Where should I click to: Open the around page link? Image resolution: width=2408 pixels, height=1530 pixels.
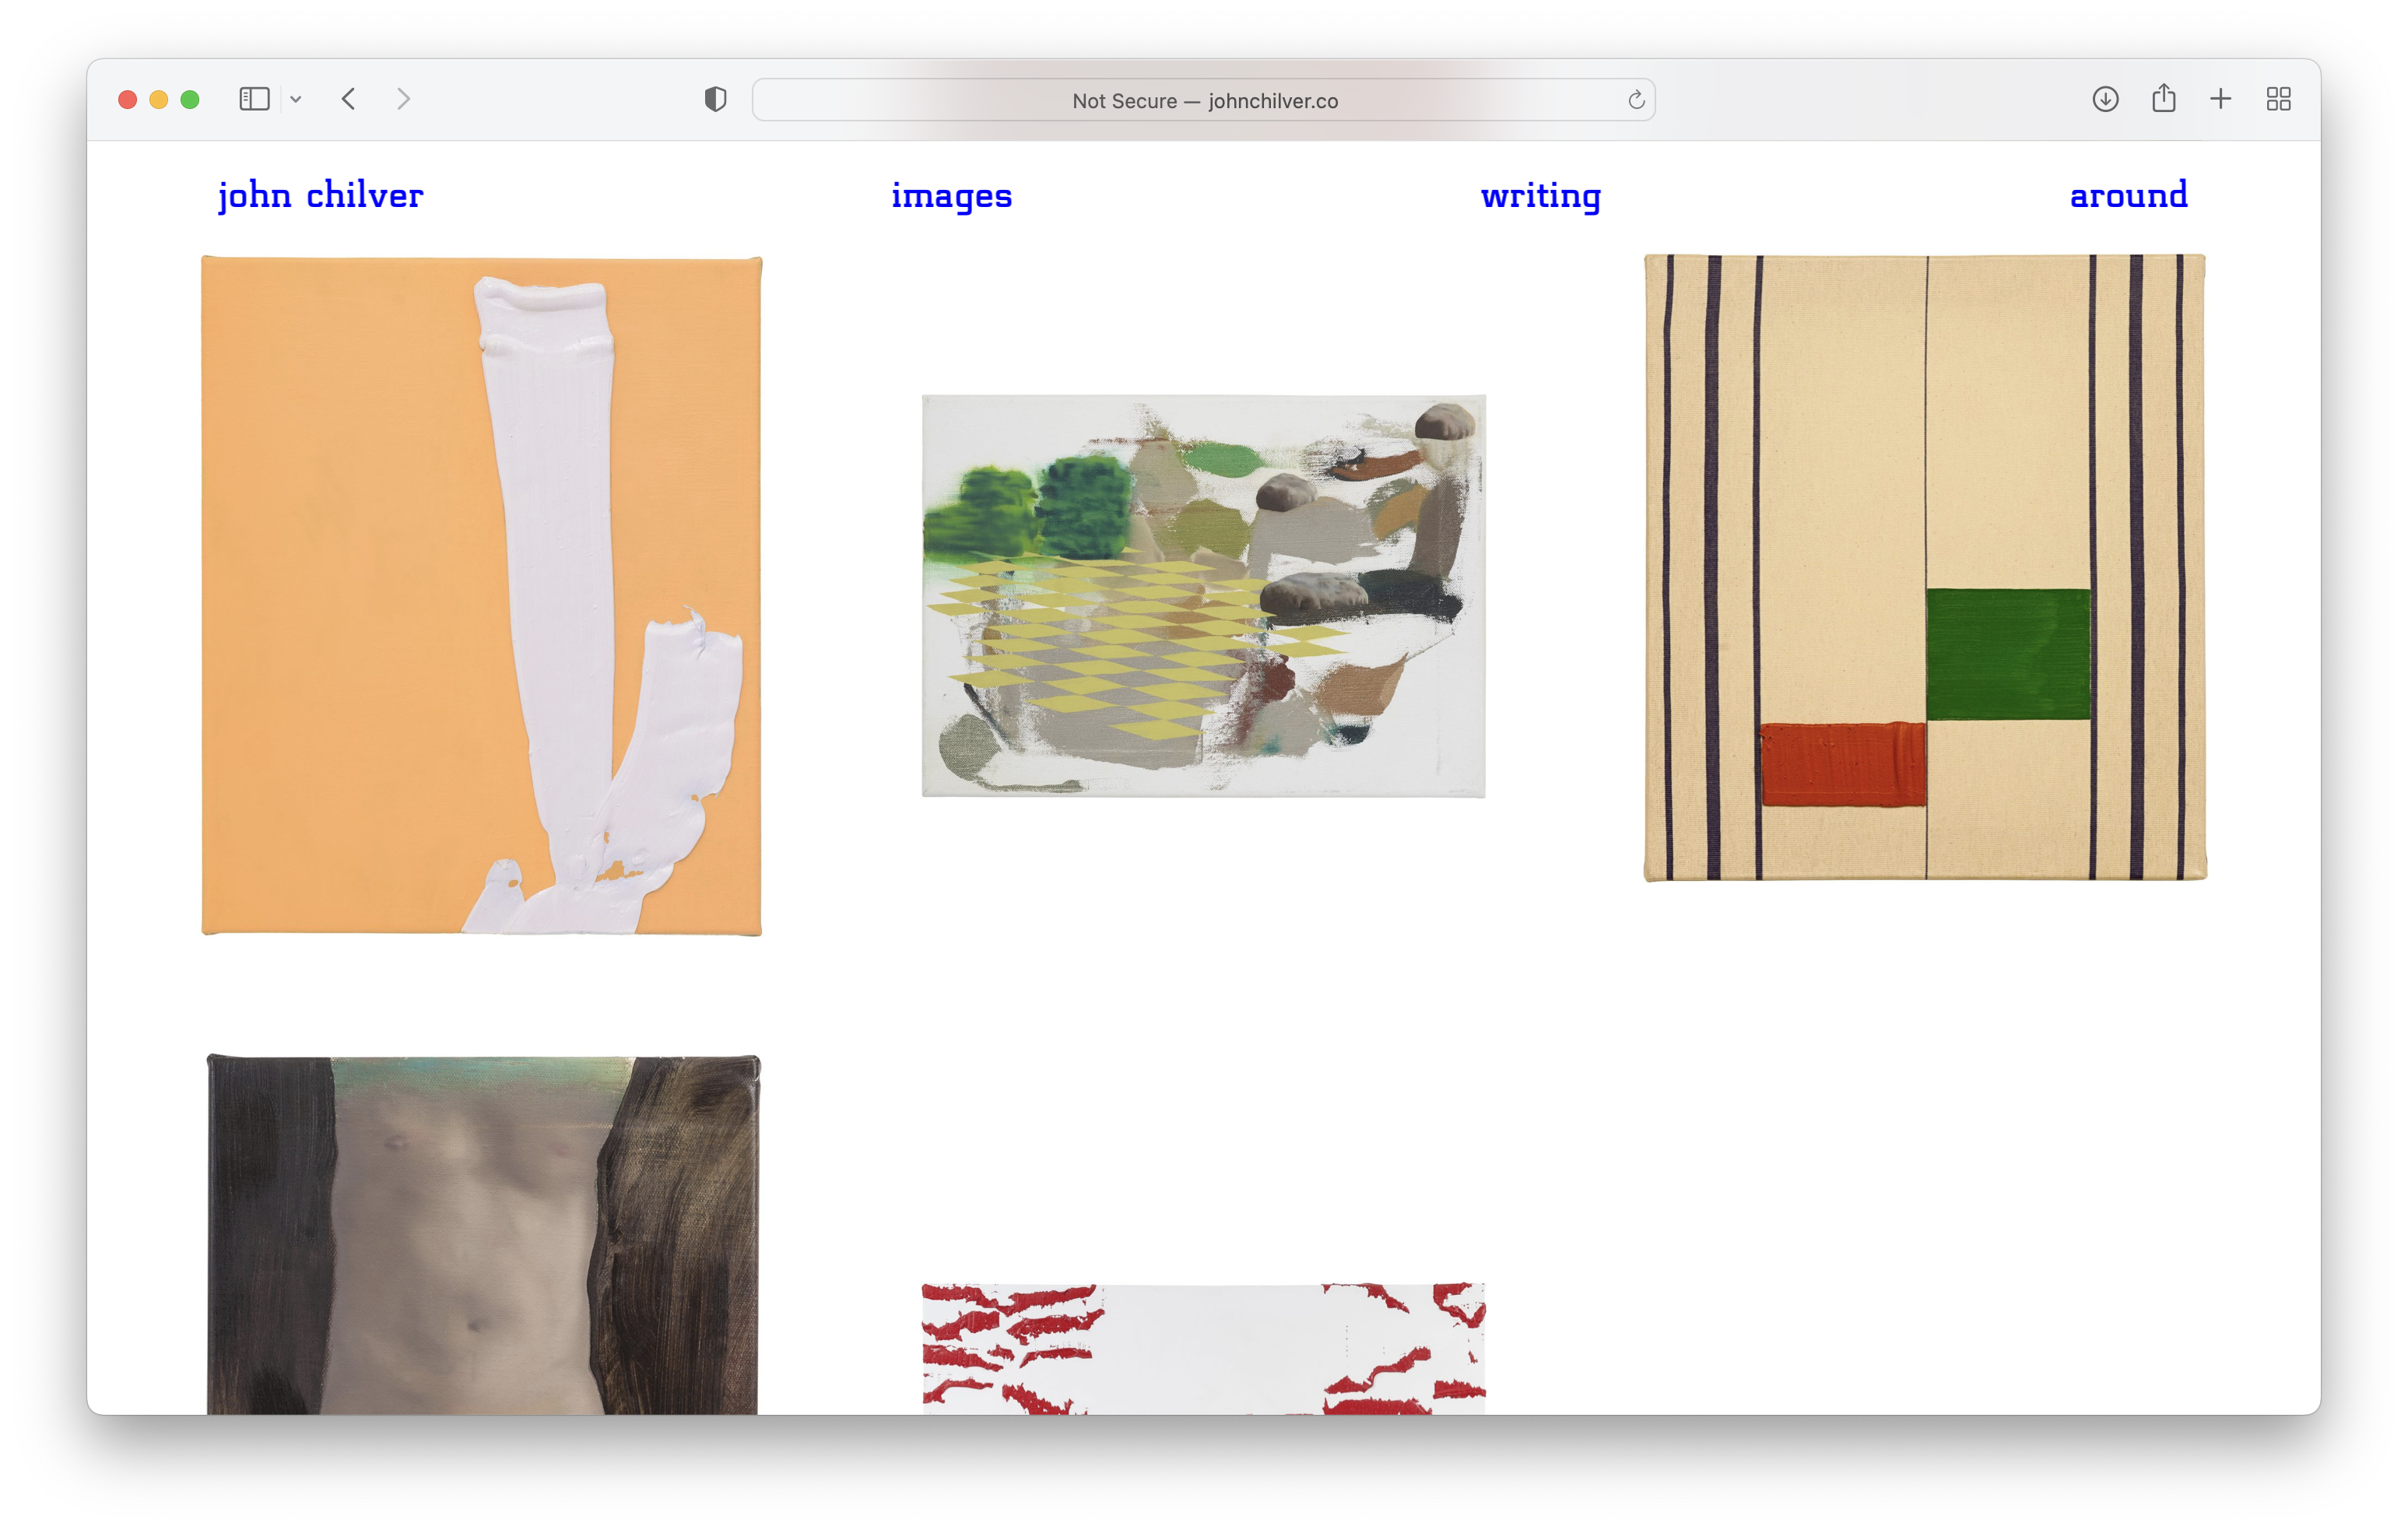(2128, 195)
